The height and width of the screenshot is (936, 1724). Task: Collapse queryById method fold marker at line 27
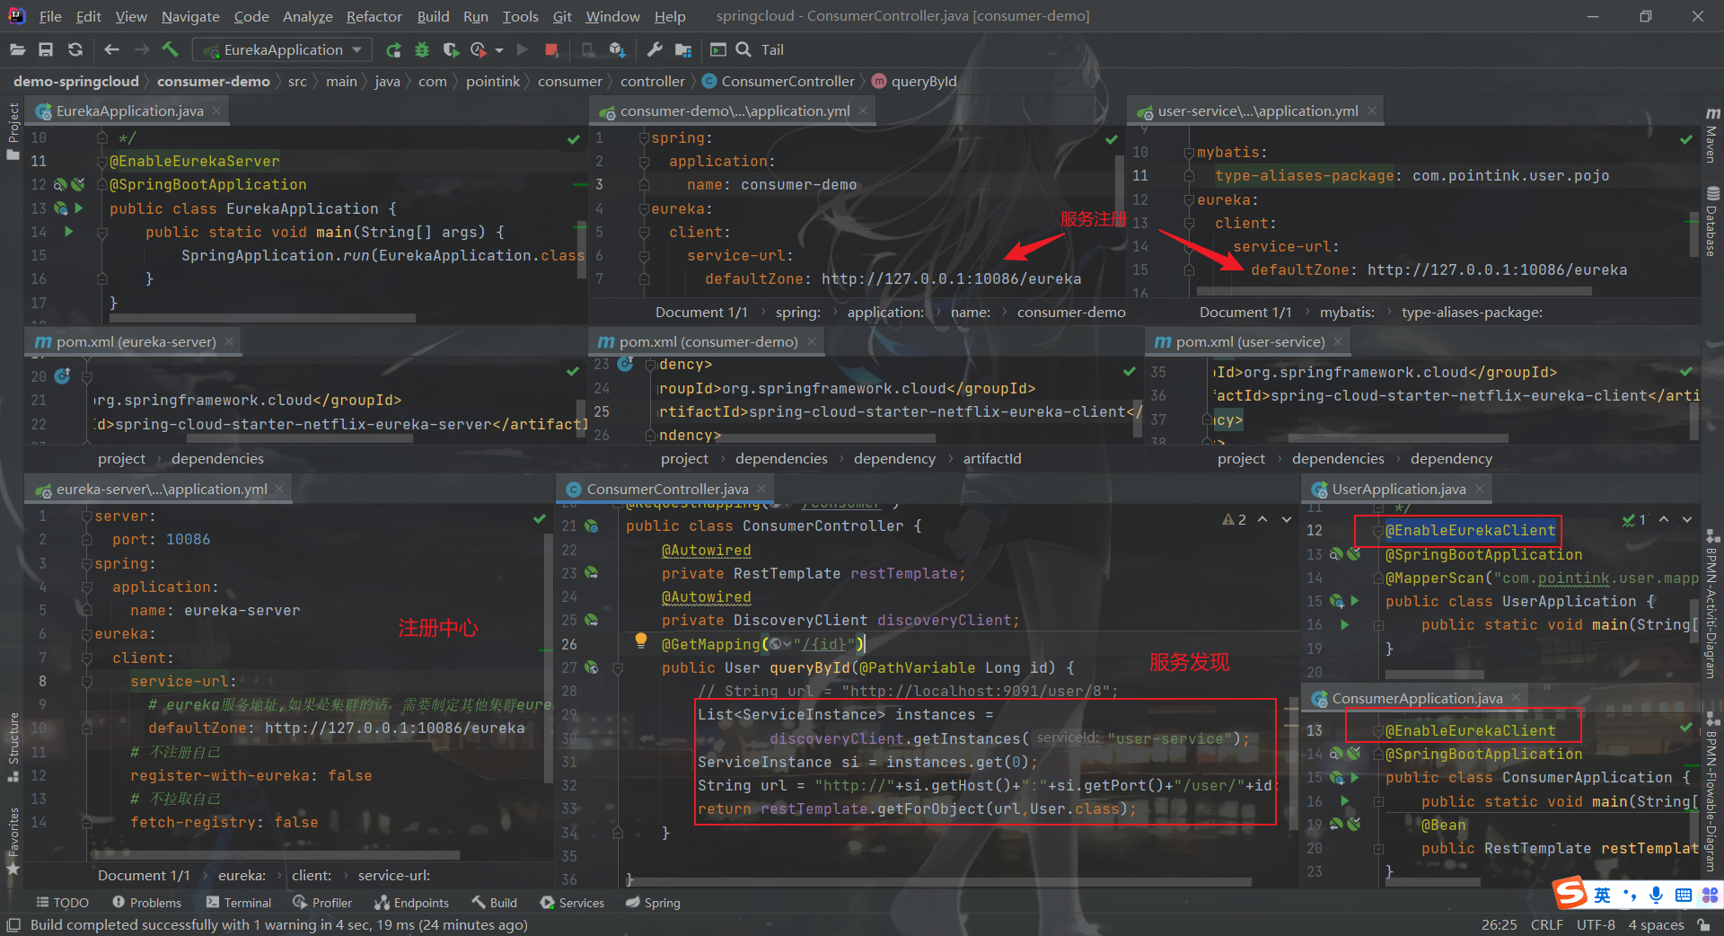[x=618, y=668]
